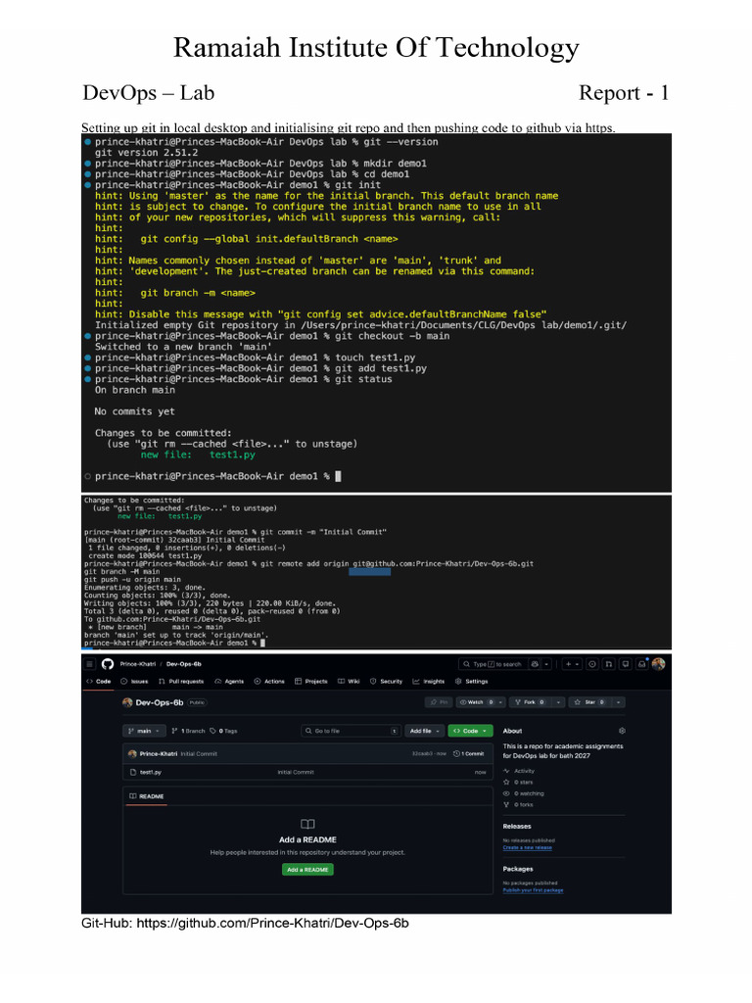
Task: Expand the main branch selector dropdown
Action: pyautogui.click(x=144, y=731)
